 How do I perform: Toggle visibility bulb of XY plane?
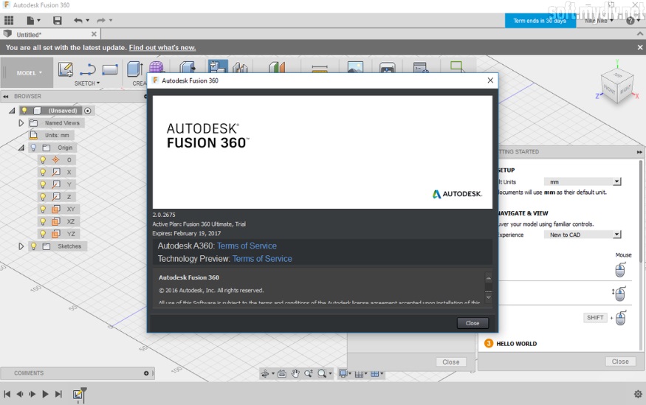pyautogui.click(x=43, y=209)
